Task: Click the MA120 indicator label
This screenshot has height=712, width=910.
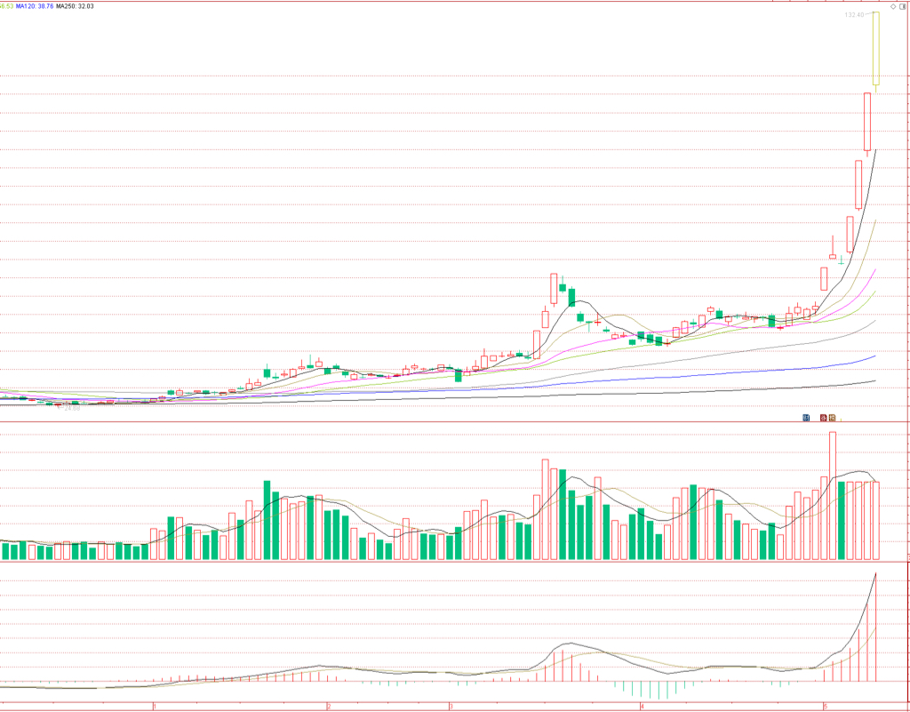Action: point(35,6)
